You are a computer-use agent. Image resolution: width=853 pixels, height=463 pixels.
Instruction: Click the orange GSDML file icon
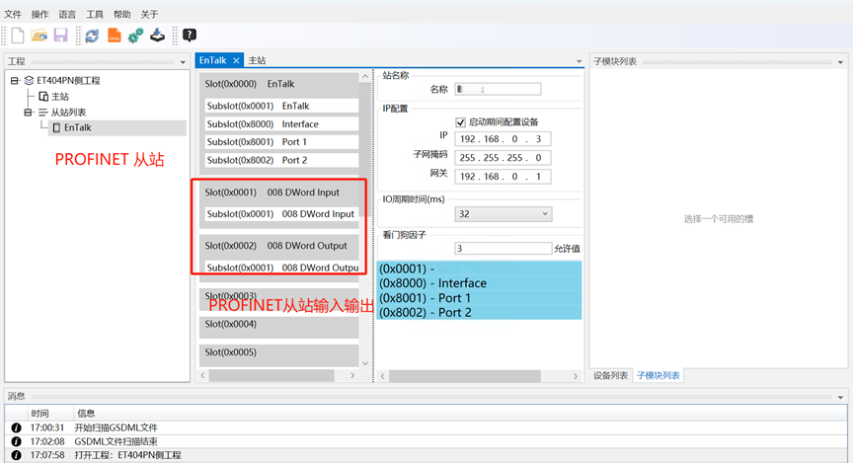click(115, 36)
